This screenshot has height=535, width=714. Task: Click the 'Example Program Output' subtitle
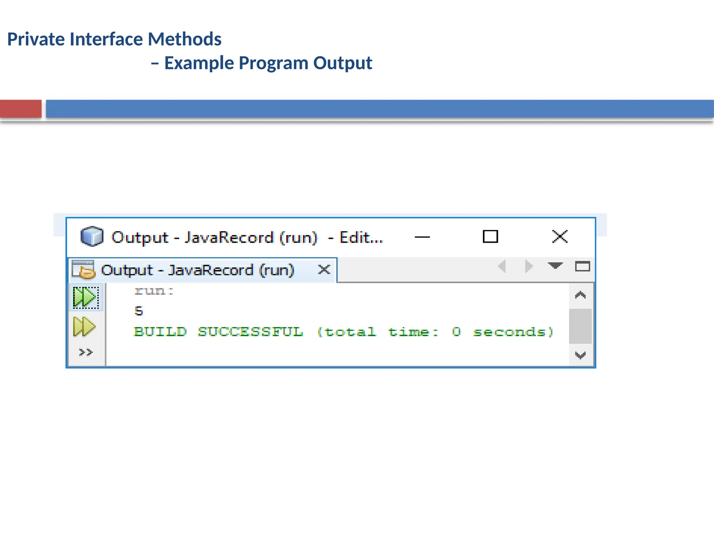(268, 63)
